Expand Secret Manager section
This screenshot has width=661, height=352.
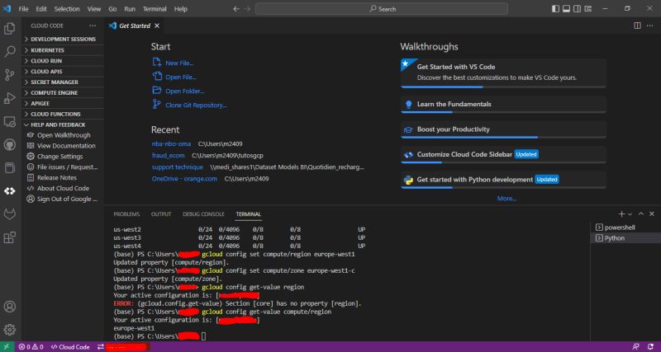pyautogui.click(x=63, y=82)
